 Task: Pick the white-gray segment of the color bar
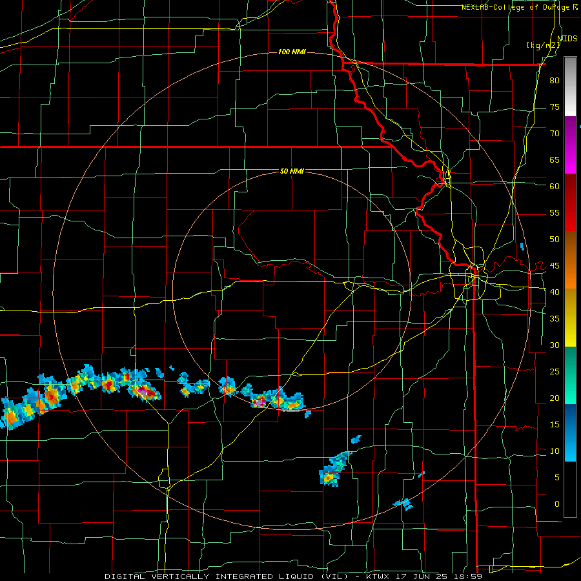click(570, 87)
